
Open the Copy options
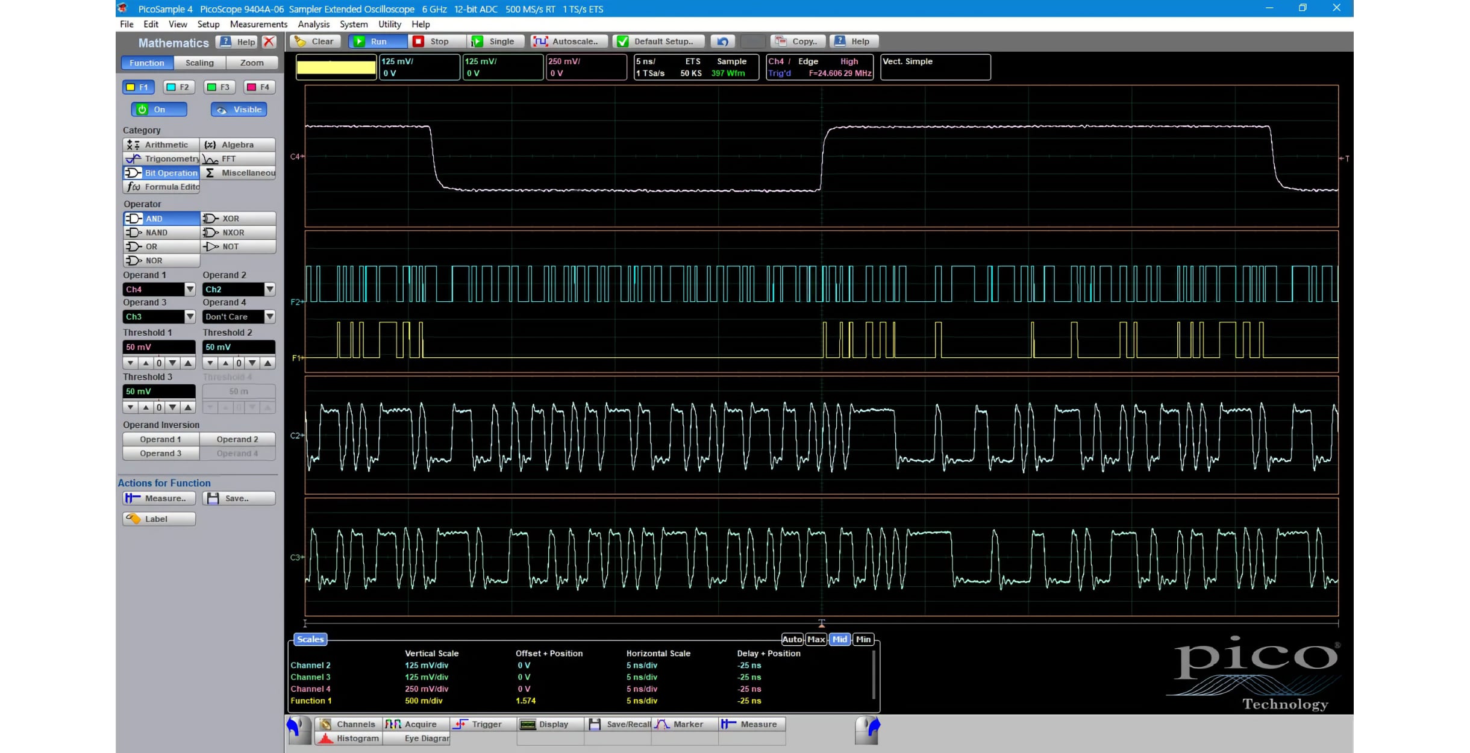pyautogui.click(x=798, y=42)
